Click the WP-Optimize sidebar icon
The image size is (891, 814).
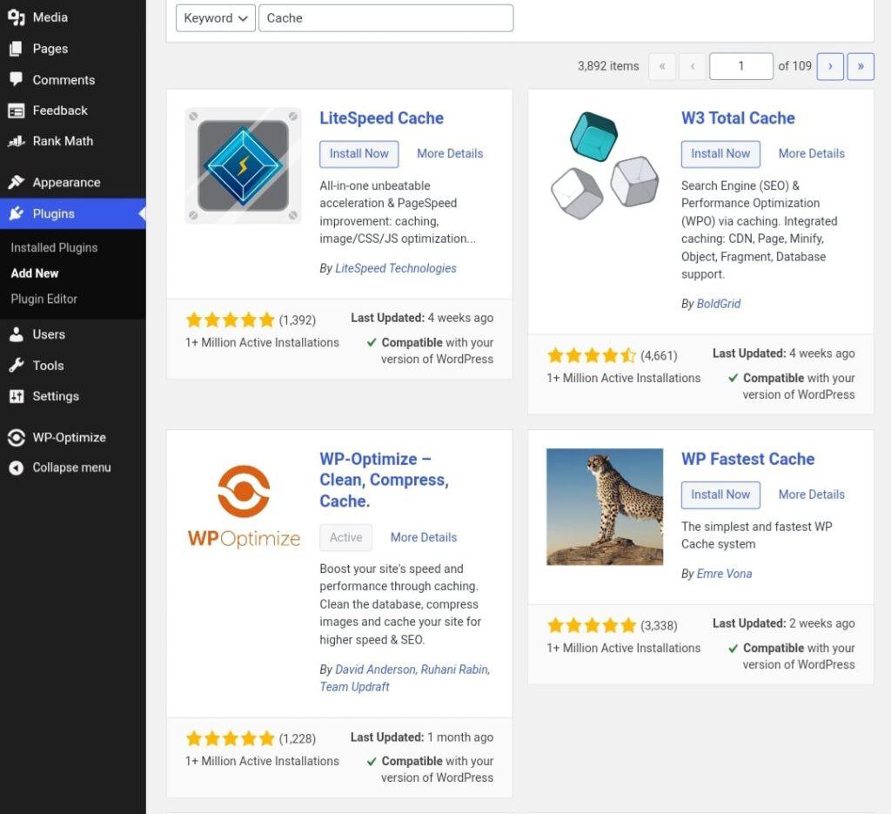click(x=16, y=438)
